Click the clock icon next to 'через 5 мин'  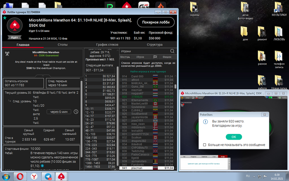pyautogui.click(x=76, y=112)
